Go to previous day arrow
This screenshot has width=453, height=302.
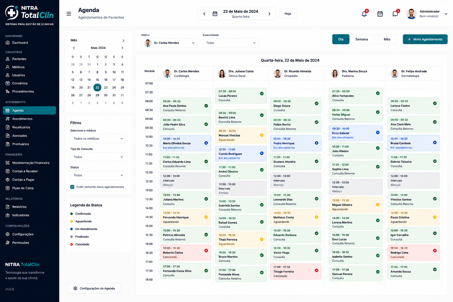coord(204,14)
